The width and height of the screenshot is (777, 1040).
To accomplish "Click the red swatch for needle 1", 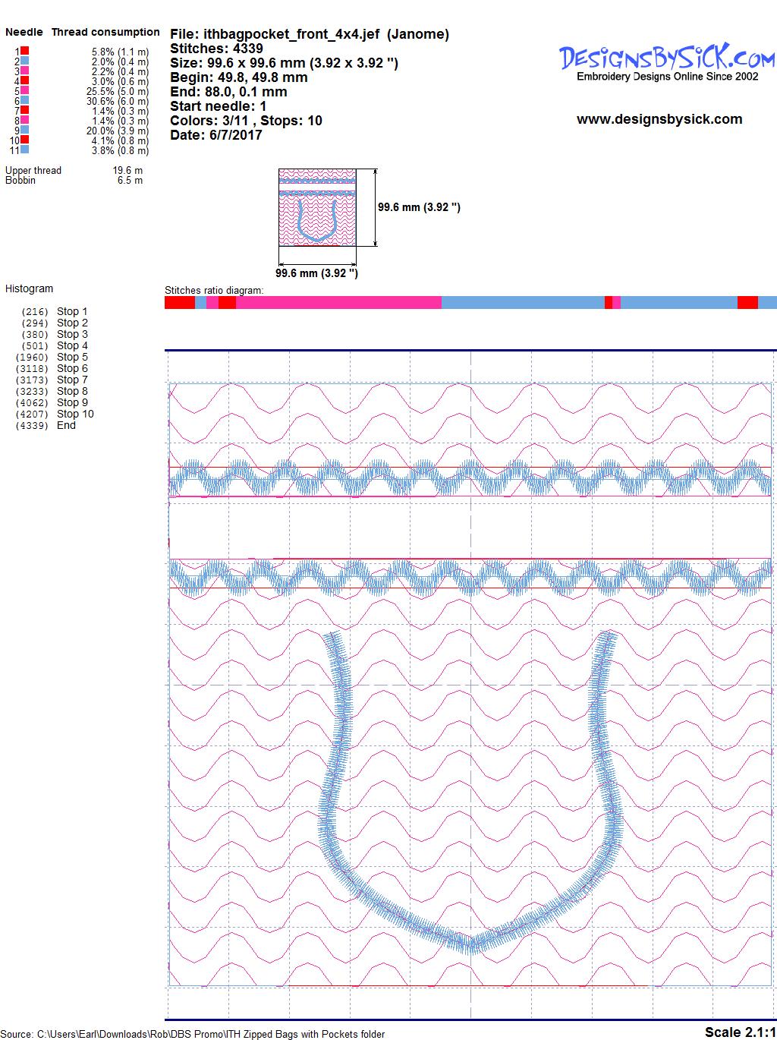I will (x=25, y=51).
